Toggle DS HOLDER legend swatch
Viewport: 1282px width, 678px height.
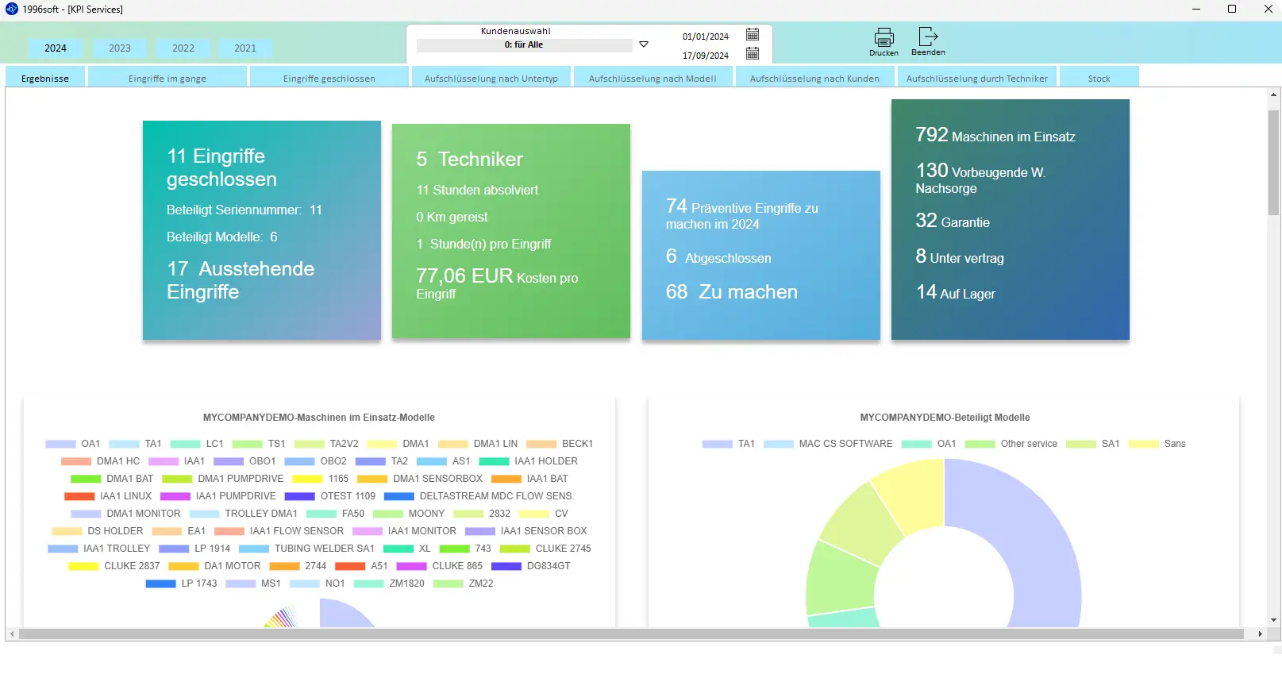point(67,531)
